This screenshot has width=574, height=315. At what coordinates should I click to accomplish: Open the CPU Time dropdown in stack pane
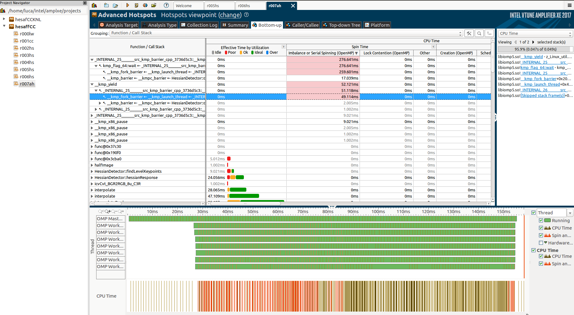click(535, 34)
